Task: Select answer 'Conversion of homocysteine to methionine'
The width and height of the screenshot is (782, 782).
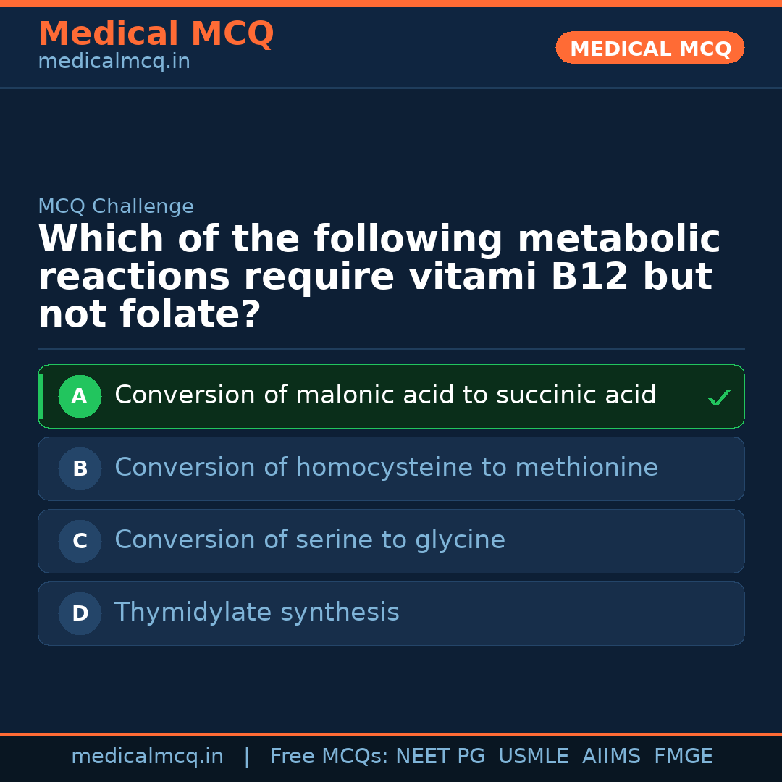Action: tap(386, 468)
